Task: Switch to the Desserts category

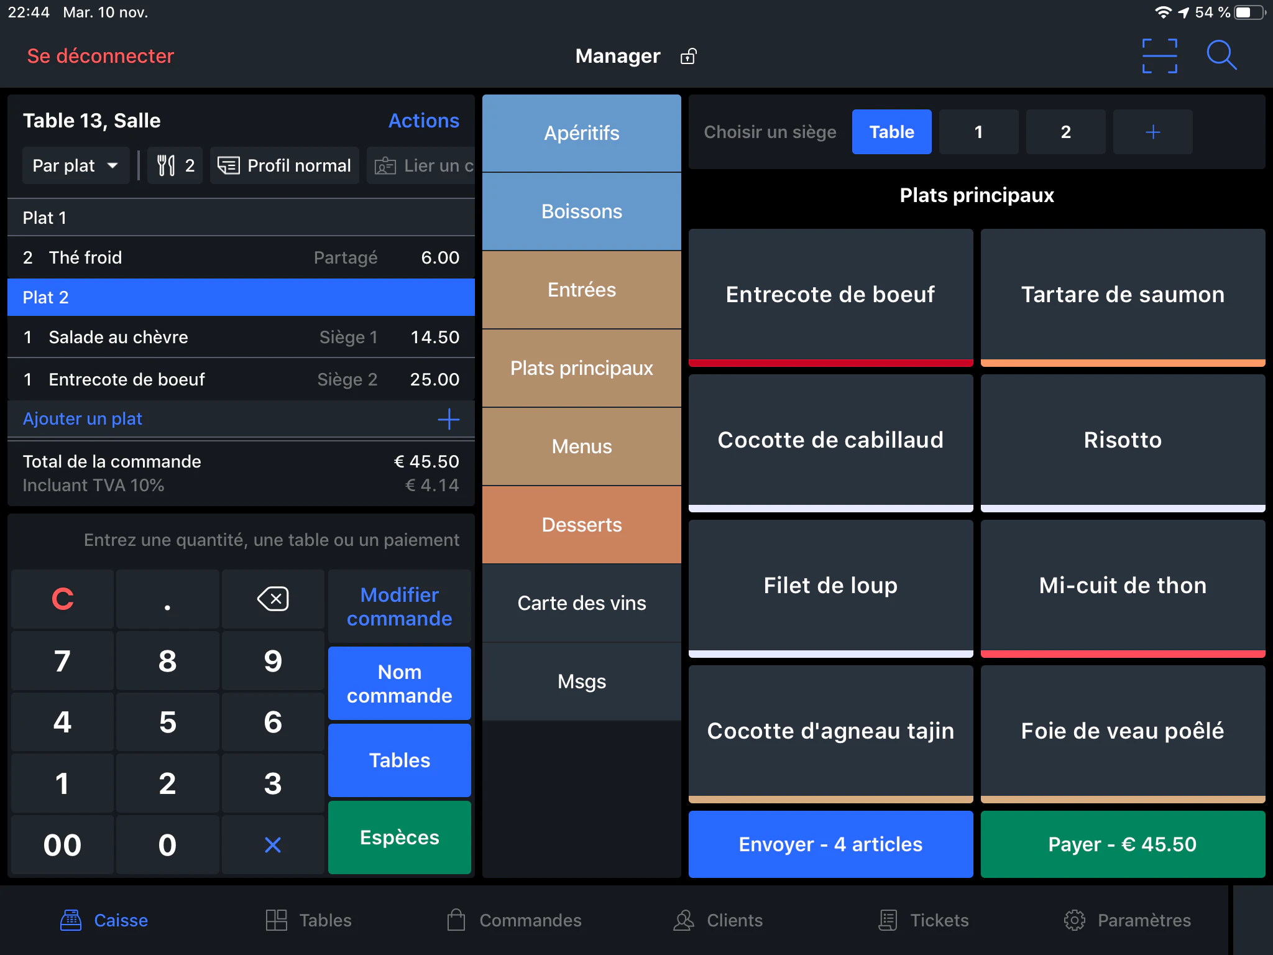Action: 581,525
